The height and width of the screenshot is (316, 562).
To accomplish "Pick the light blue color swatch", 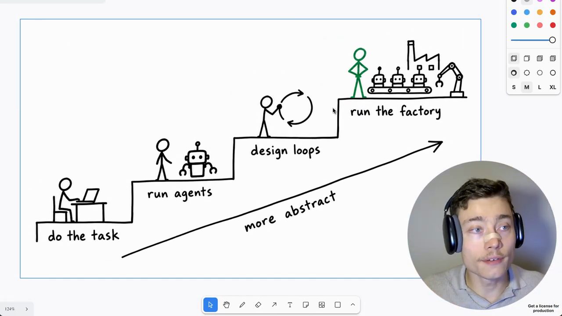I will (527, 12).
